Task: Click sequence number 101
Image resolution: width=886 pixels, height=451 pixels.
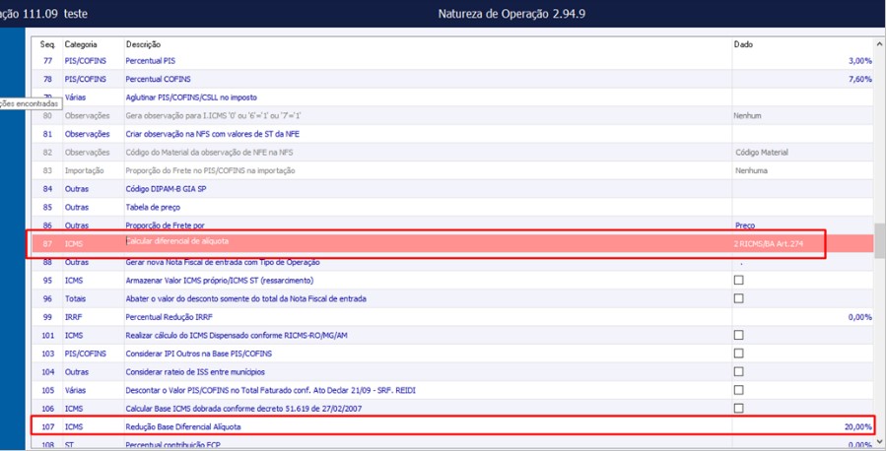Action: [48, 335]
